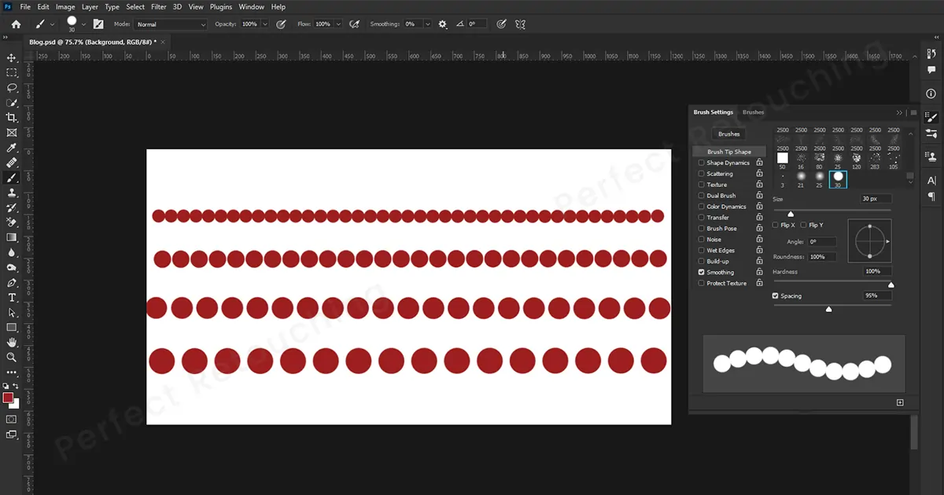944x495 pixels.
Task: Select the Lasso tool
Action: [11, 88]
